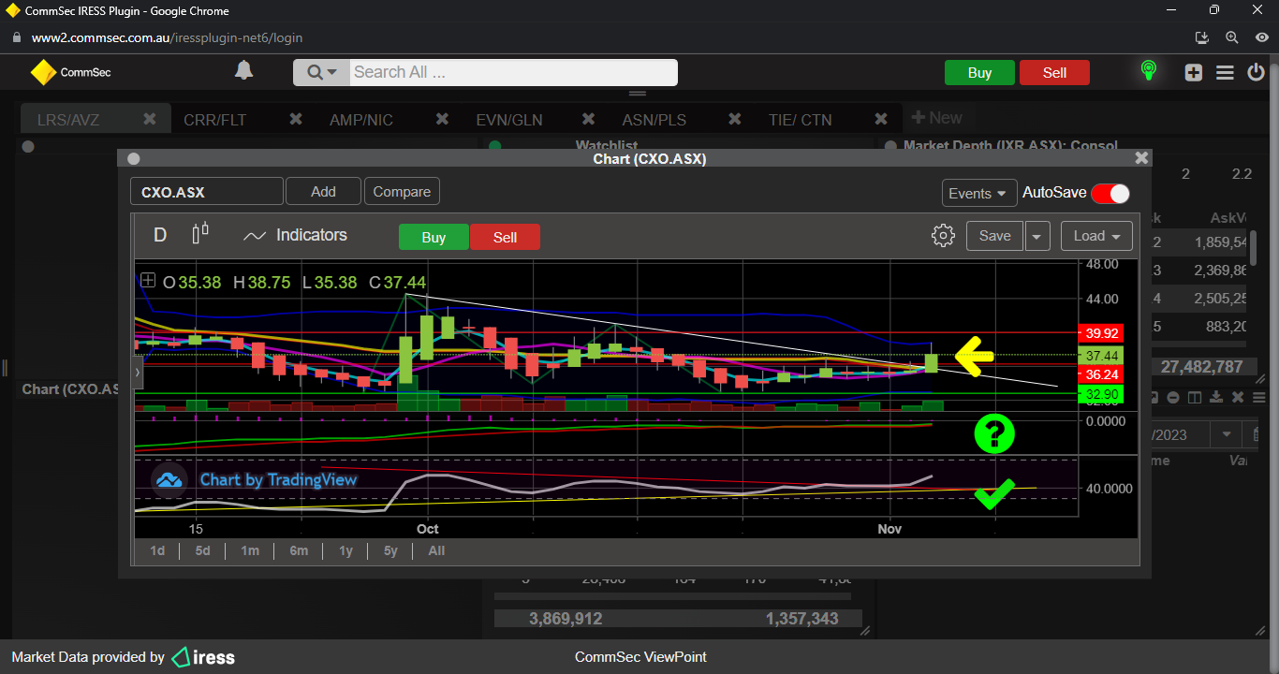This screenshot has width=1279, height=674.
Task: Click the X icon in background panel toolbar
Action: (1240, 397)
